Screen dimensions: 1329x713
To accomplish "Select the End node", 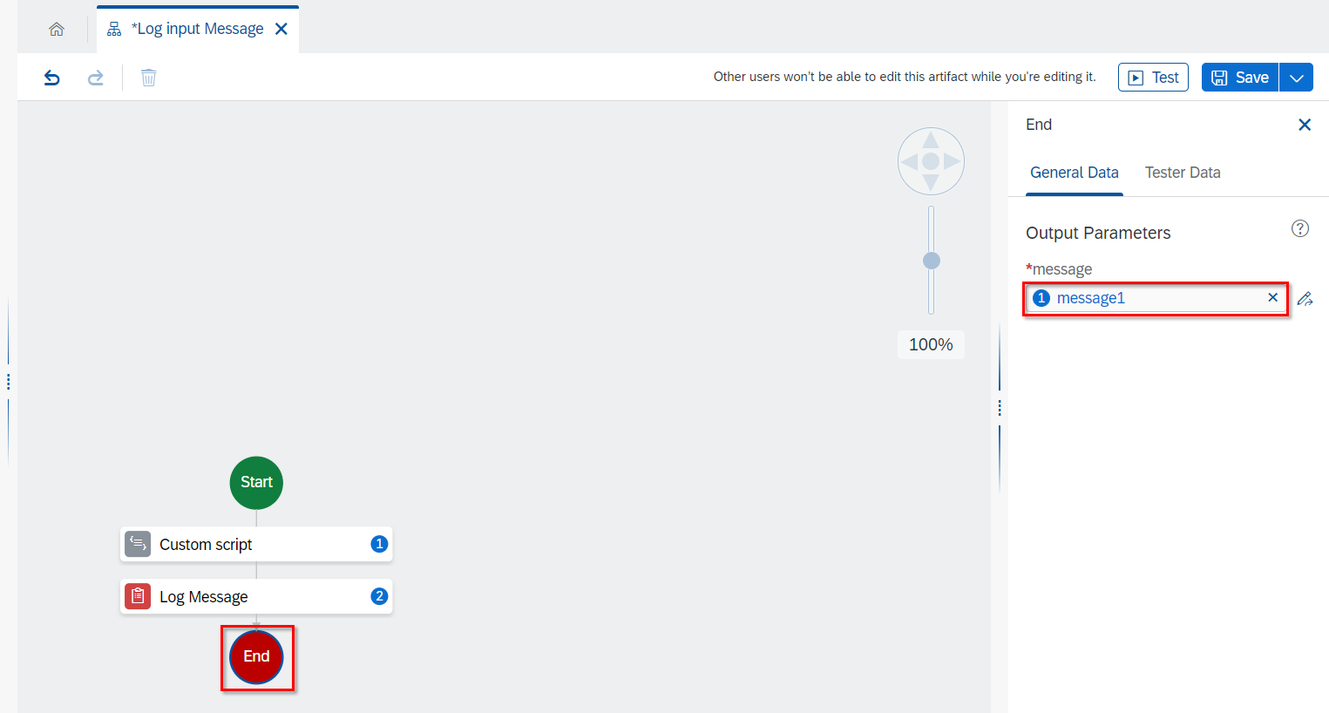I will point(256,657).
